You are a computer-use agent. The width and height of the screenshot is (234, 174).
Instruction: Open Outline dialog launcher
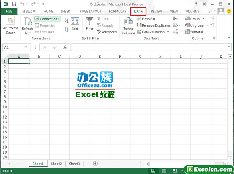pyautogui.click(x=215, y=39)
